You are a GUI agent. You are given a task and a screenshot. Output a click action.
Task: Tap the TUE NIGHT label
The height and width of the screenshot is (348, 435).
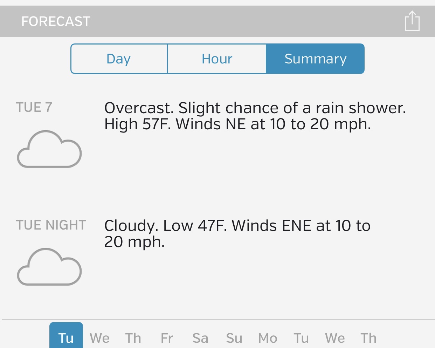(x=51, y=225)
